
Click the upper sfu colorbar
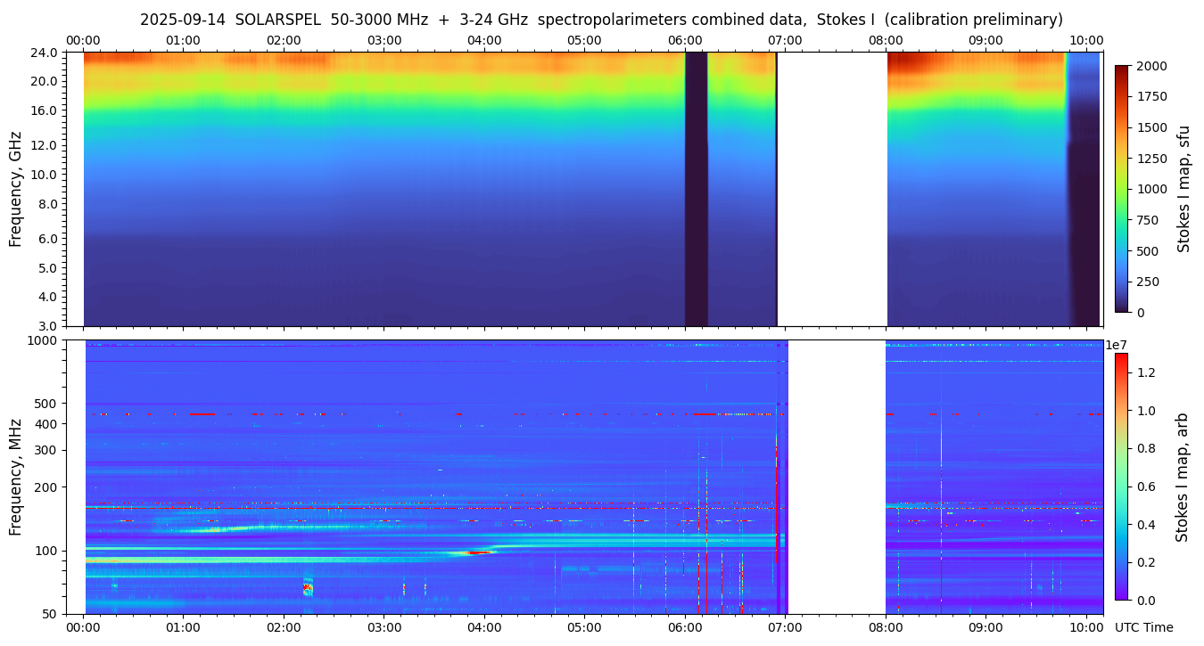[x=1121, y=188]
